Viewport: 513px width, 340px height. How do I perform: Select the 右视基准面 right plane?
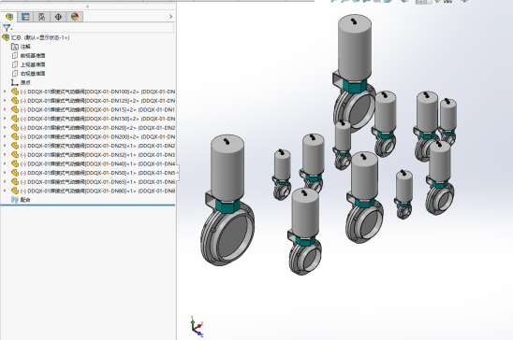click(x=33, y=74)
